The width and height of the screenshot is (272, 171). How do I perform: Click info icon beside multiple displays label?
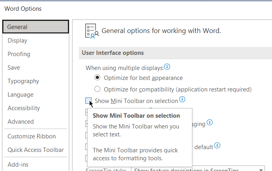[x=167, y=67]
